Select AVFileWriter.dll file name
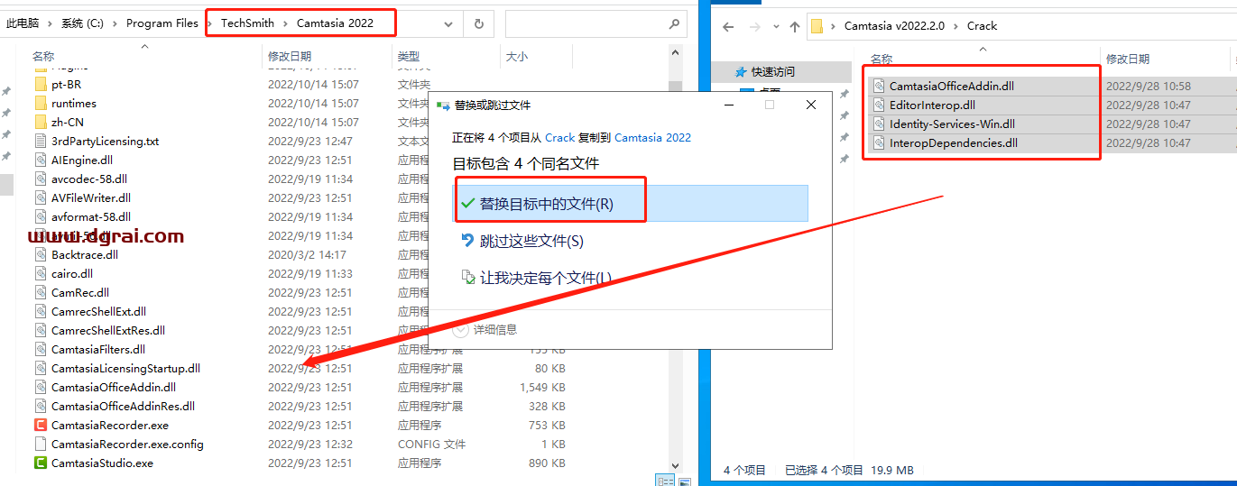Viewport: 1237px width, 486px height. tap(91, 197)
